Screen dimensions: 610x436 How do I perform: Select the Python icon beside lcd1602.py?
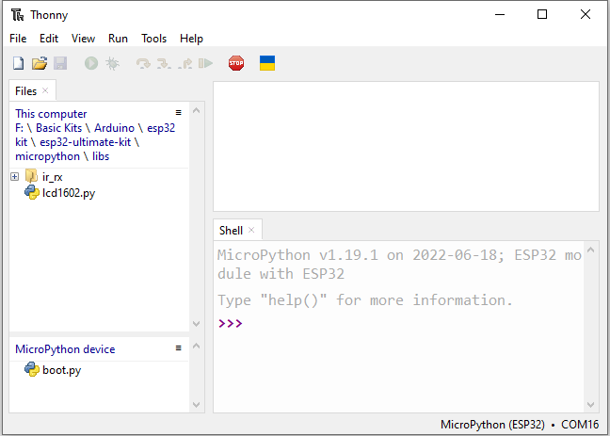pos(31,193)
